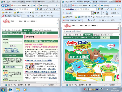Screen dimensions: 122x92
Task: Click Back button in left IE window
Action: coord(3,5)
